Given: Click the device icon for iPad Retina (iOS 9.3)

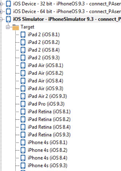Looking at the screenshot, I should click(23, 135).
